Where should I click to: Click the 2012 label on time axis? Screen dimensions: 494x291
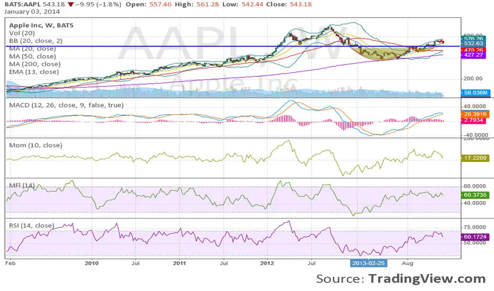pos(267,263)
